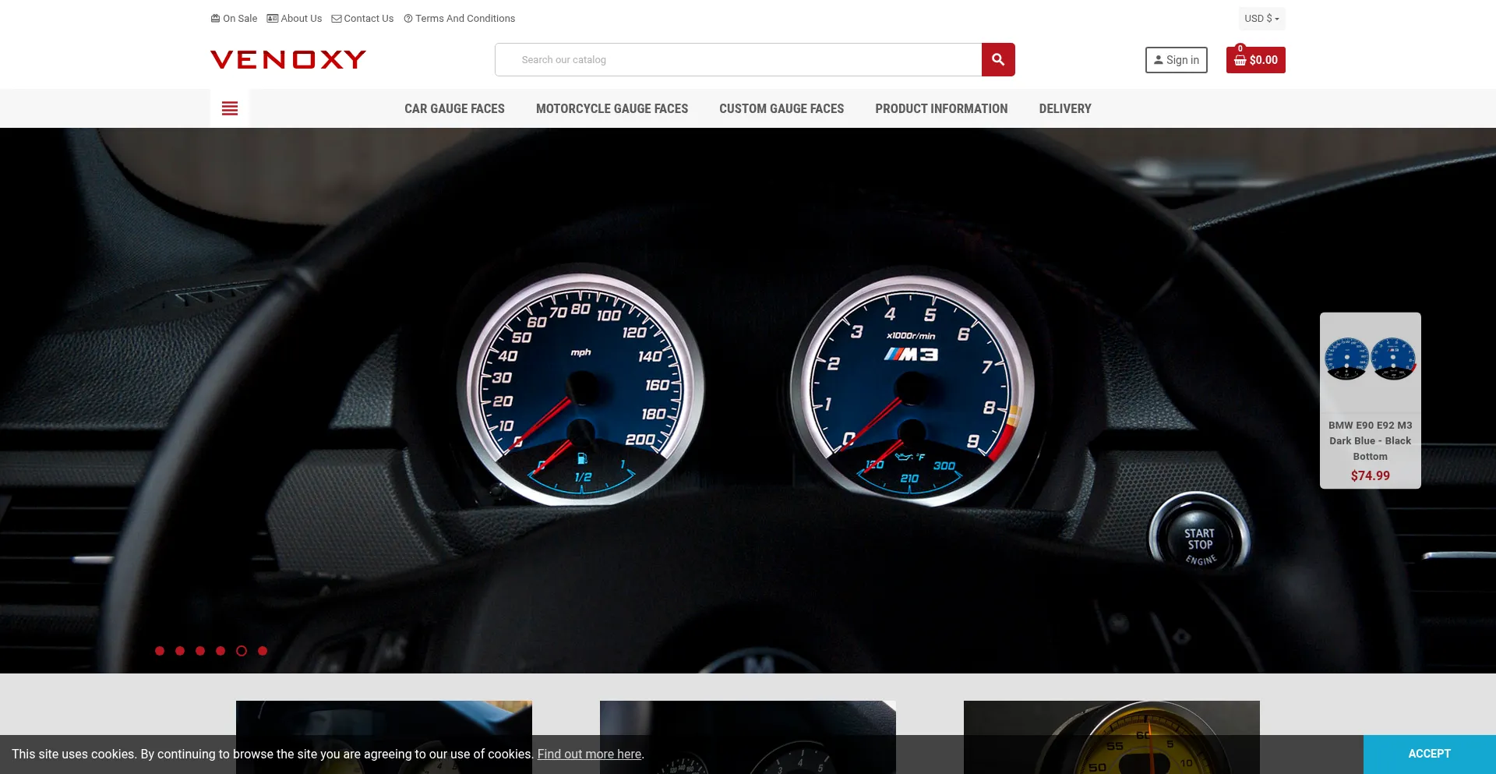The image size is (1496, 774).
Task: Select the fourth slider dot
Action: pyautogui.click(x=221, y=651)
